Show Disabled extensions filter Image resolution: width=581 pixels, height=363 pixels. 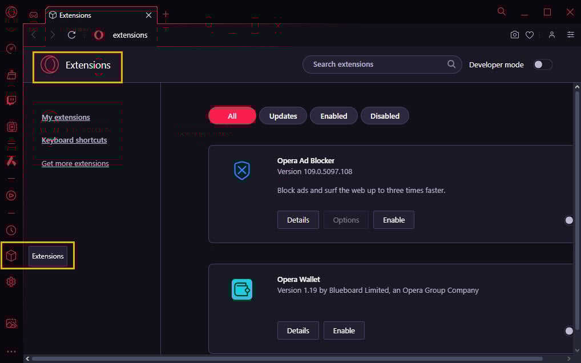tap(385, 116)
